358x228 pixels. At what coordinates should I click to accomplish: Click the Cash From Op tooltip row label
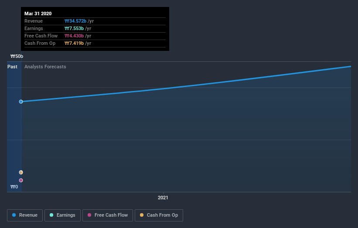(x=40, y=43)
